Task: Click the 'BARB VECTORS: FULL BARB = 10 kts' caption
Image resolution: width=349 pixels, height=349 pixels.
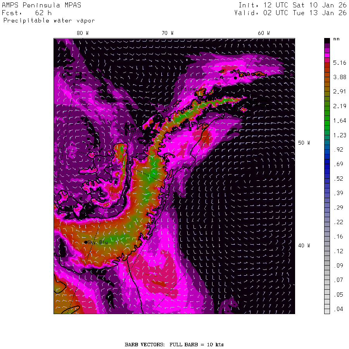Action: (174, 345)
